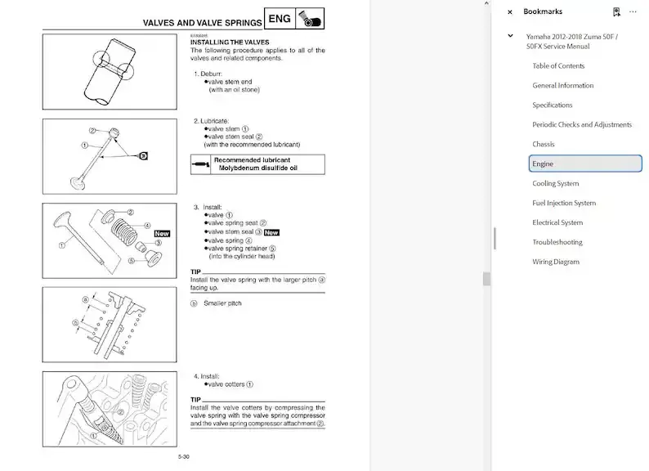Open the Table of Contents bookmark
This screenshot has width=649, height=471.
click(x=558, y=65)
